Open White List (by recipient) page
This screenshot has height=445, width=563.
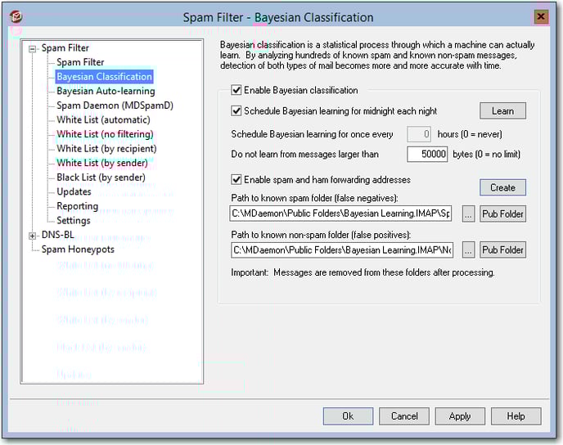106,148
